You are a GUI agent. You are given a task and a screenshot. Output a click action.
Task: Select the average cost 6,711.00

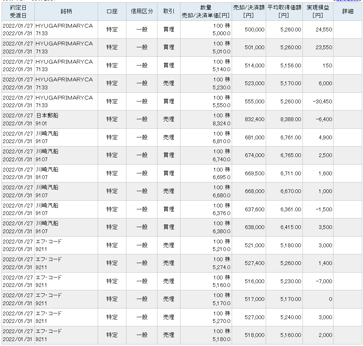coord(291,173)
